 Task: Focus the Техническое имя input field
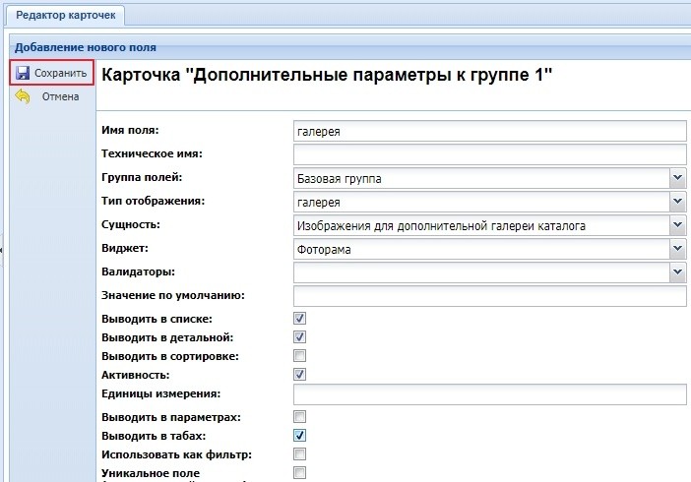point(489,154)
